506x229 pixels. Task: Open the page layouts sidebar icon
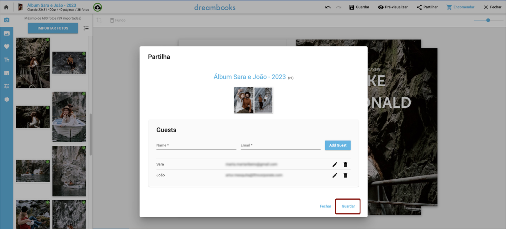pos(7,73)
